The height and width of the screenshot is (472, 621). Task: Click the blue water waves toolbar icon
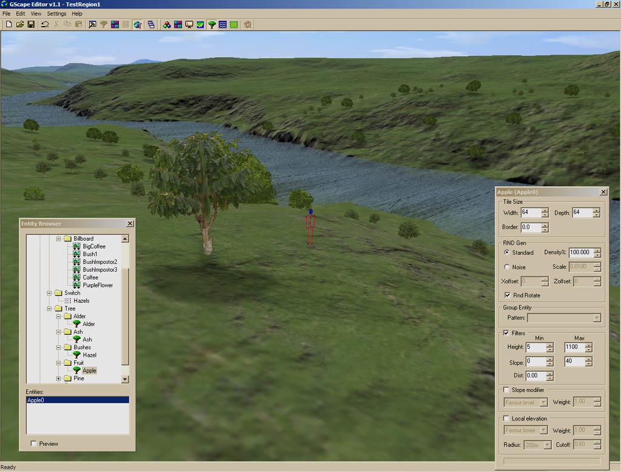coord(222,24)
